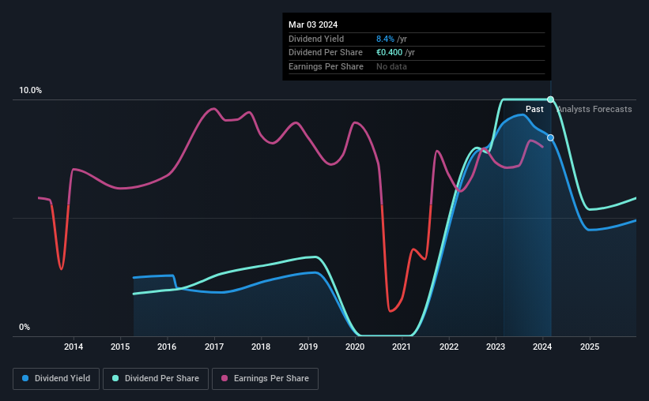Image resolution: width=649 pixels, height=401 pixels.
Task: Click the pink Earnings Per Share dot
Action: 225,378
